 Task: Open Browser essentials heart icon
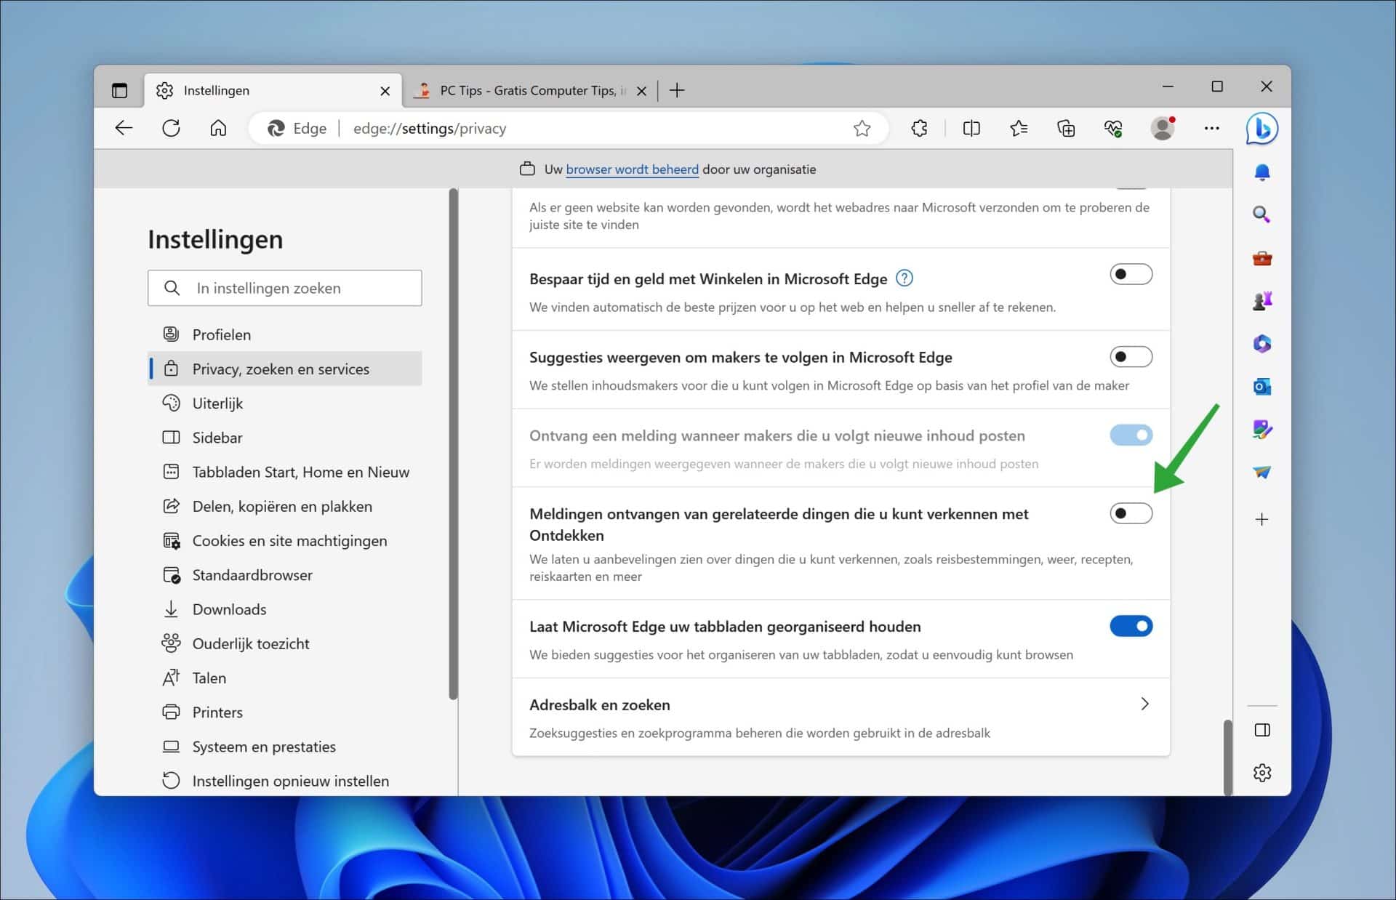1112,128
